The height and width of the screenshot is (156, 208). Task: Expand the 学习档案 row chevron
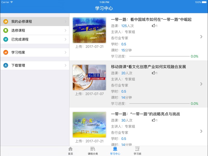tap(65, 52)
